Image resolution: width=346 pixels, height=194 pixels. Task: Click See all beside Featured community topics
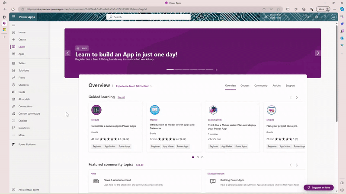tap(140, 165)
